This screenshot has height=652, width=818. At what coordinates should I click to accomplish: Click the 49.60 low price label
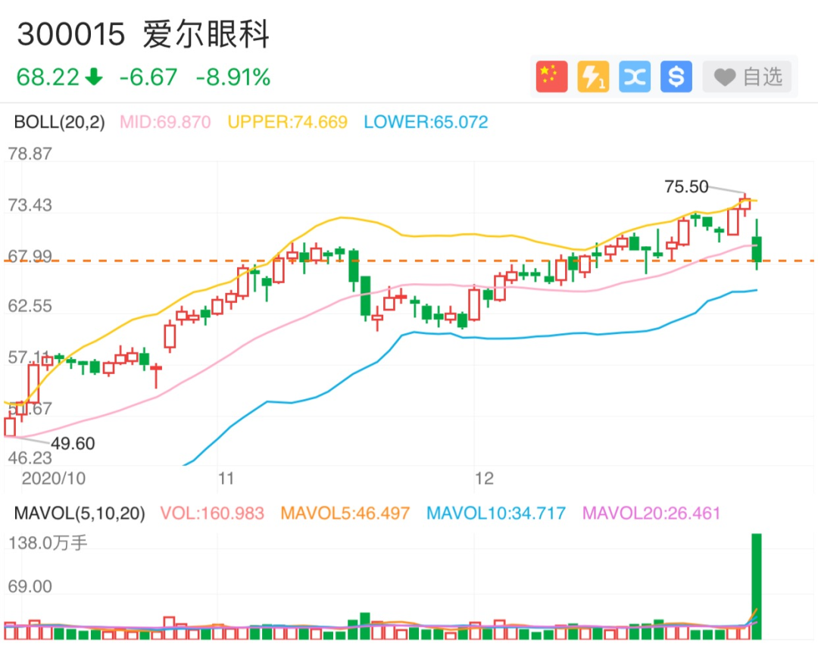[x=73, y=443]
